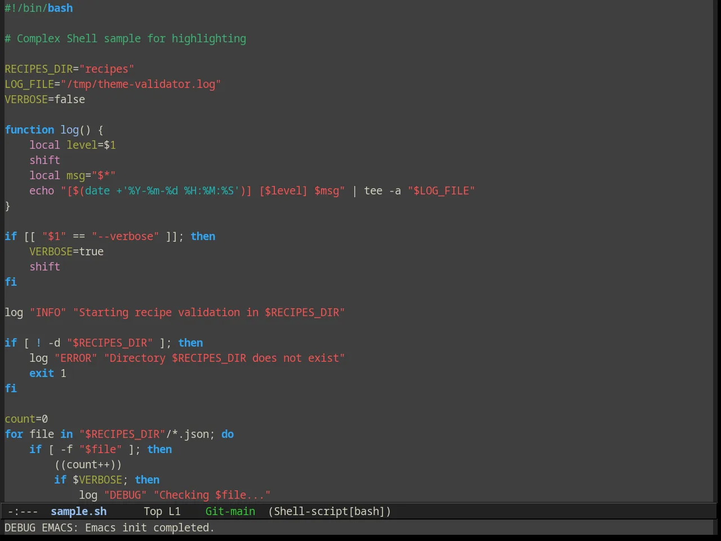This screenshot has height=541, width=721.
Task: Click the 'local msg="$*"' line
Action: point(73,175)
